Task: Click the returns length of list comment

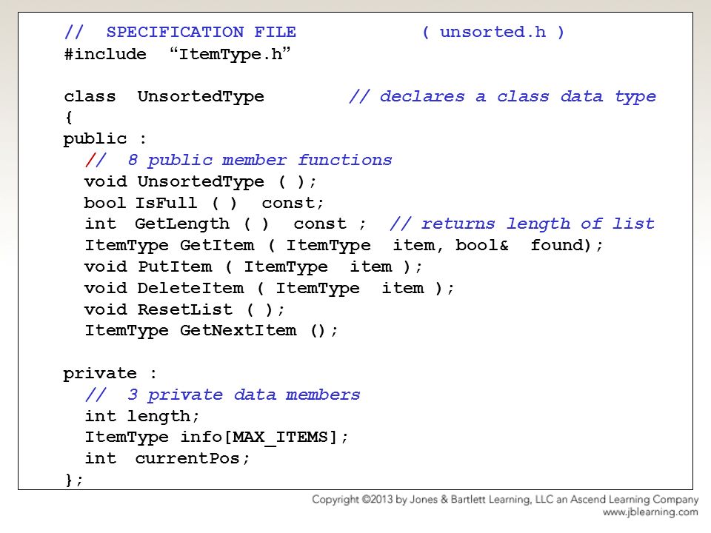Action: [x=522, y=224]
